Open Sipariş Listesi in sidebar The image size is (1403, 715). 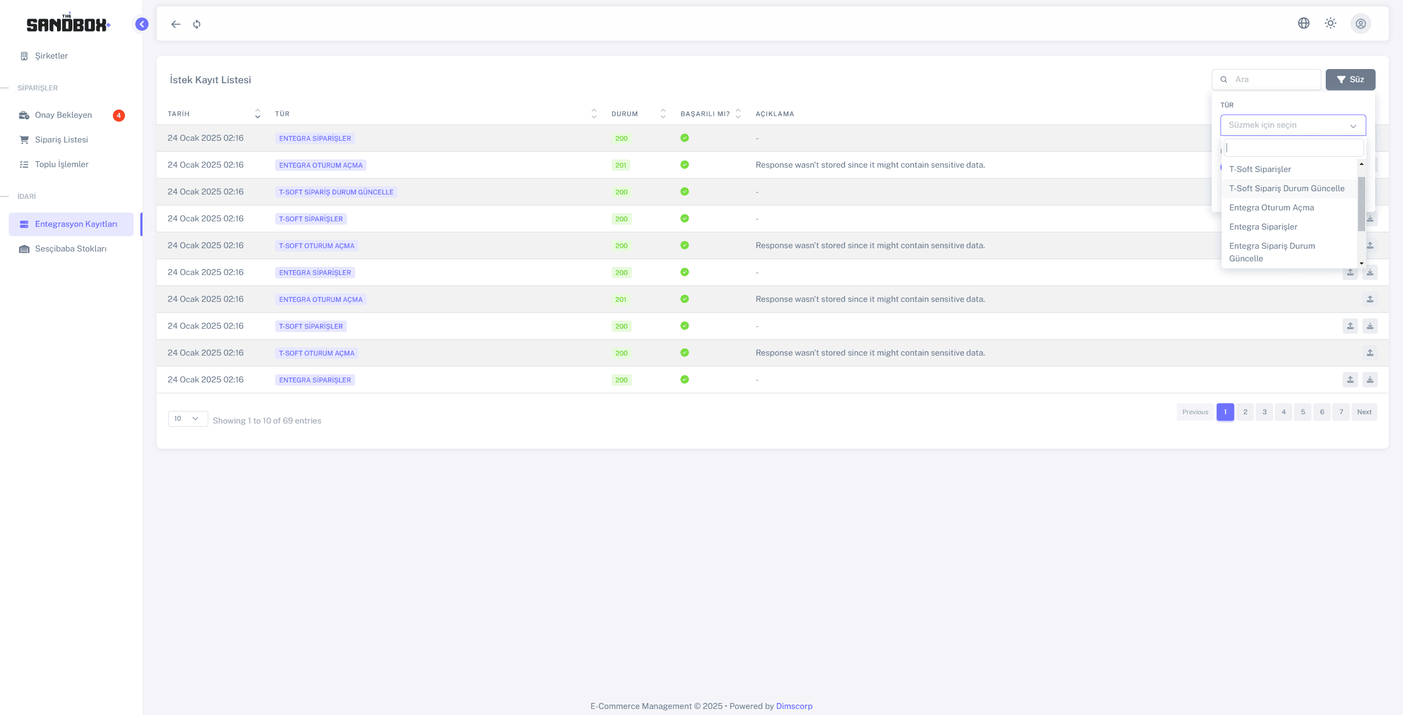click(61, 140)
